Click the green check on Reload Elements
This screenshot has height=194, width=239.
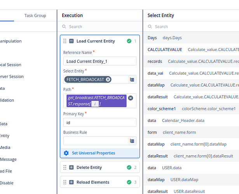tap(129, 182)
